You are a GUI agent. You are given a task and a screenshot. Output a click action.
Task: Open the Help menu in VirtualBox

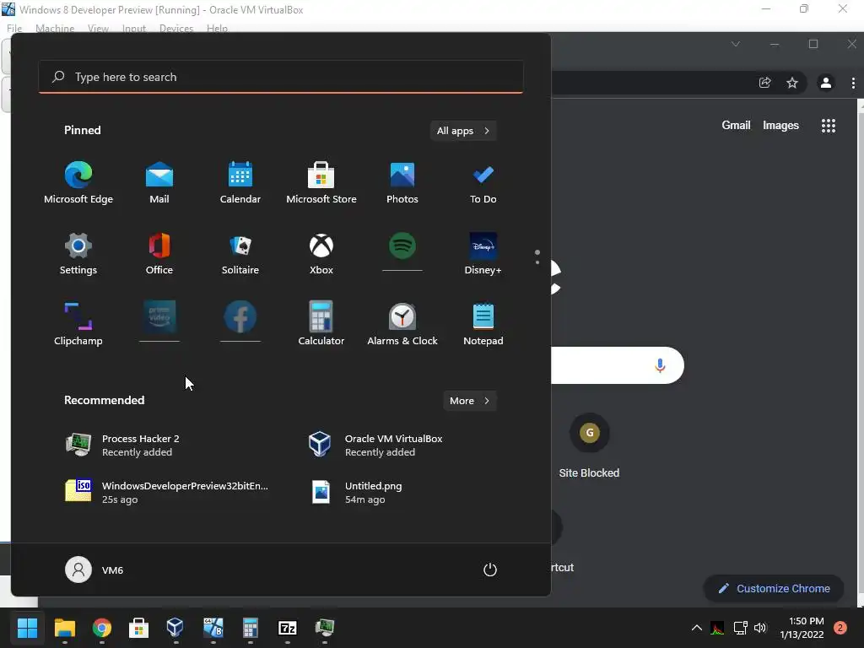click(217, 28)
